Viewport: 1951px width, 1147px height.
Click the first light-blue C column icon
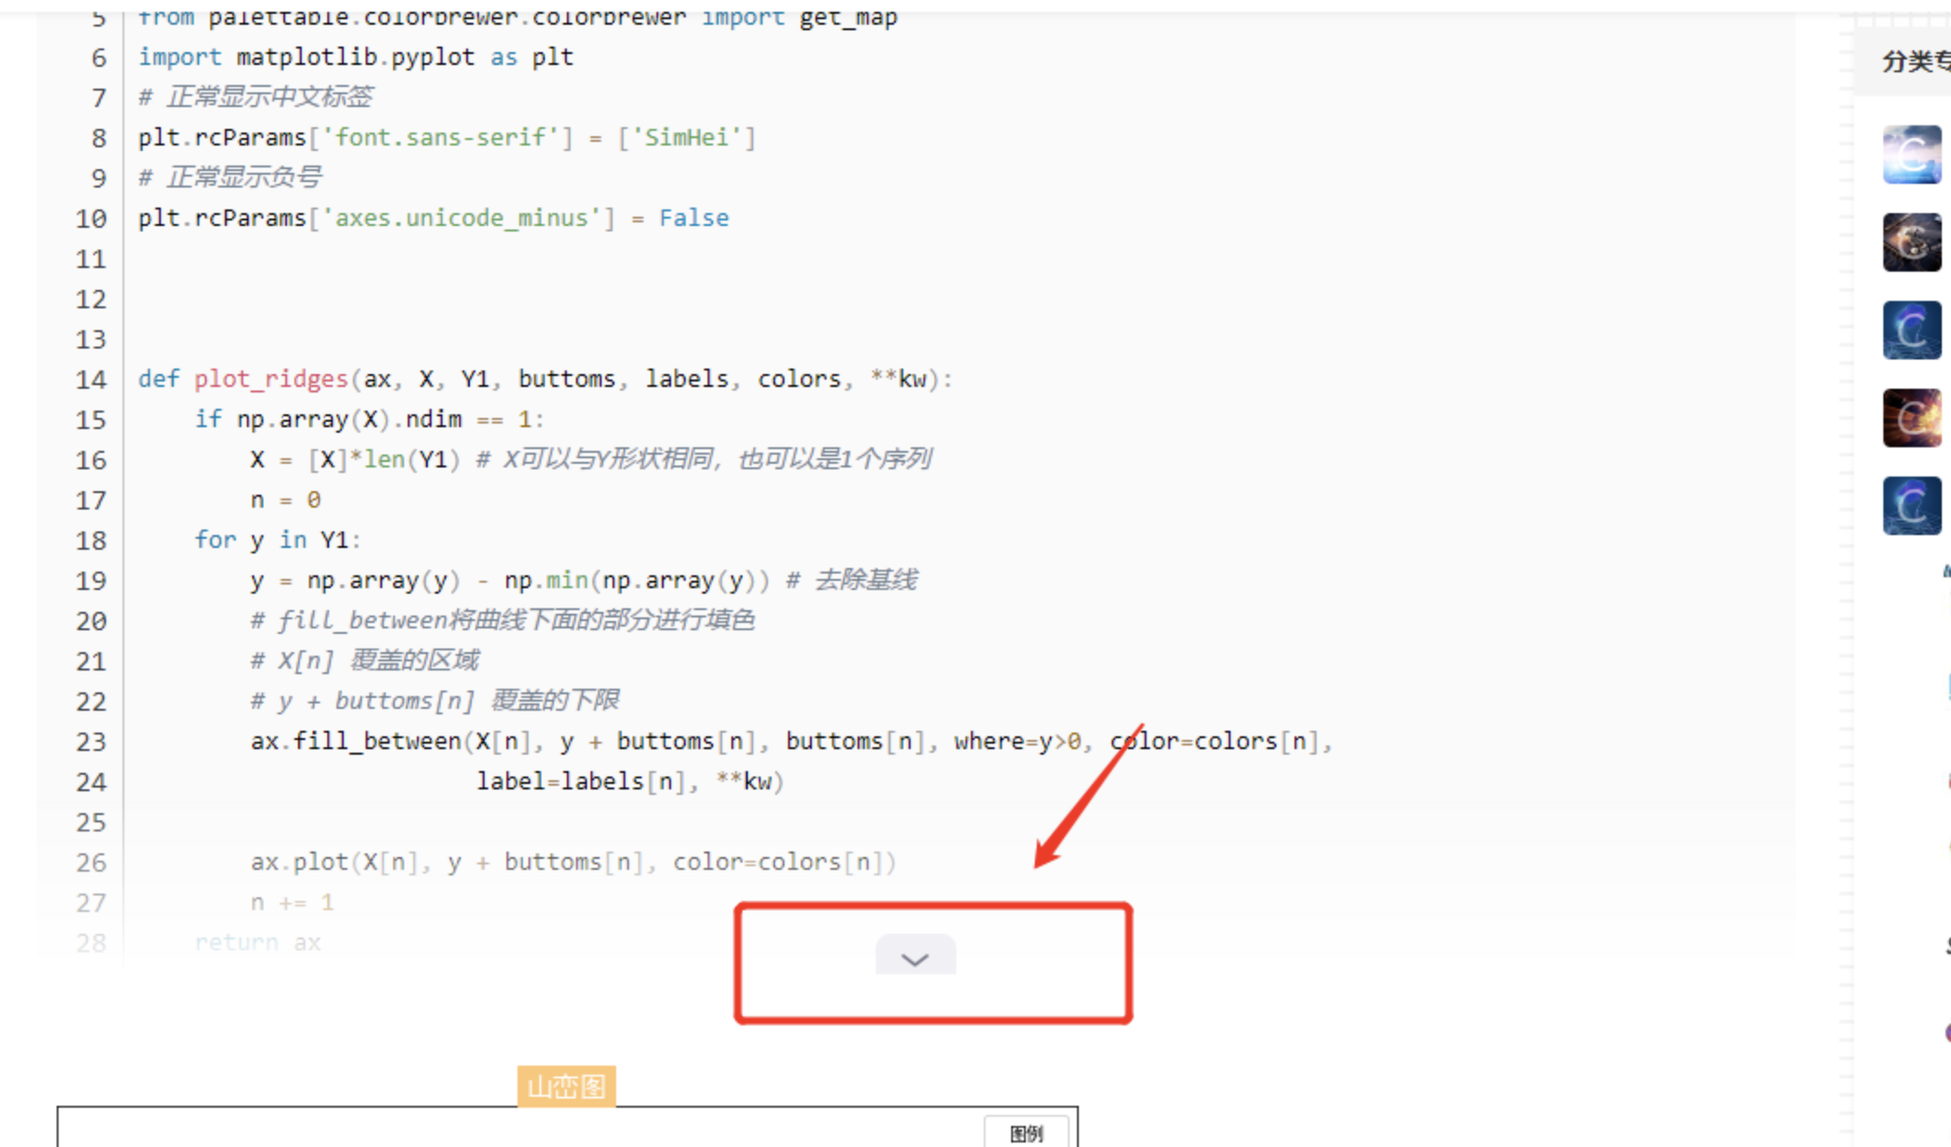pyautogui.click(x=1911, y=155)
